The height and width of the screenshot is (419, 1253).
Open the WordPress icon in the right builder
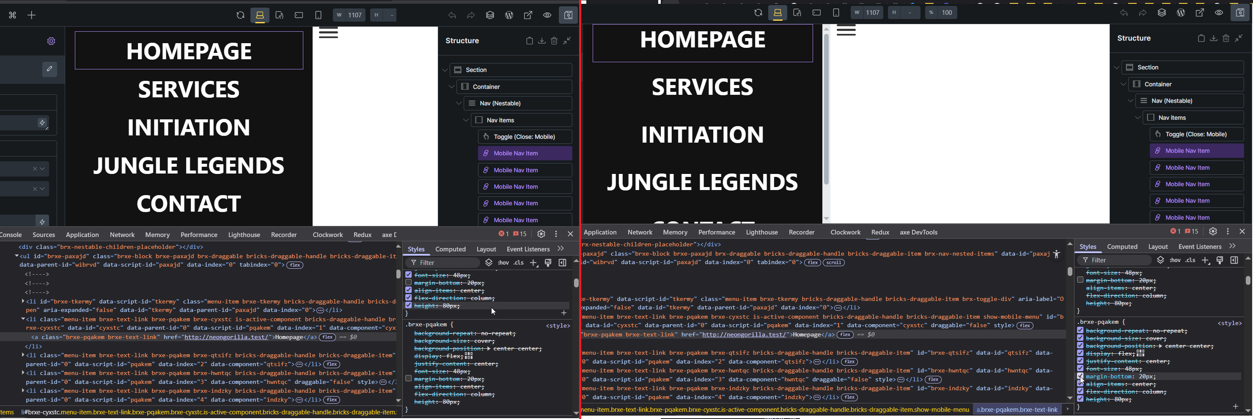(x=1181, y=13)
